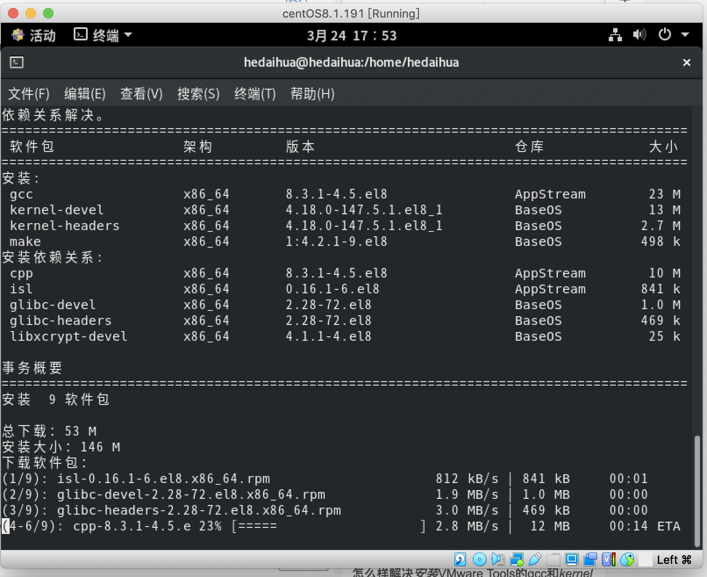
Task: Expand the system menu arrow in top bar
Action: tap(685, 34)
